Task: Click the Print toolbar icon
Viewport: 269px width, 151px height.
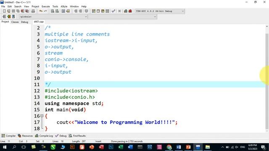Action: click(x=33, y=11)
